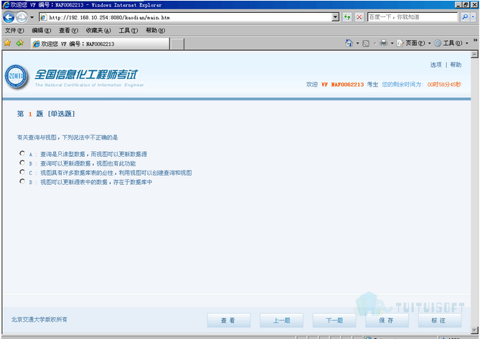This screenshot has height=339, width=480.
Task: Click the NCIE exam logo
Action: [x=17, y=77]
